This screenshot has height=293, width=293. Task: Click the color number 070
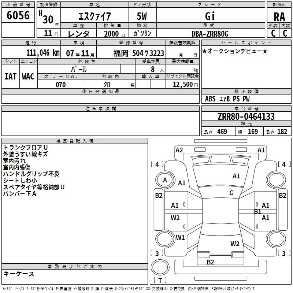click(61, 85)
